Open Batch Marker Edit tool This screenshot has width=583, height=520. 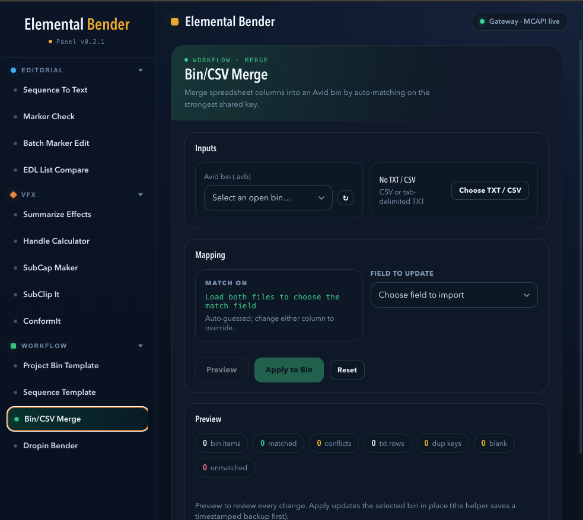coord(56,143)
